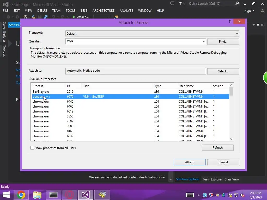267x200 pixels.
Task: Select the chrome.exe process with ID 6440
Action: click(130, 102)
